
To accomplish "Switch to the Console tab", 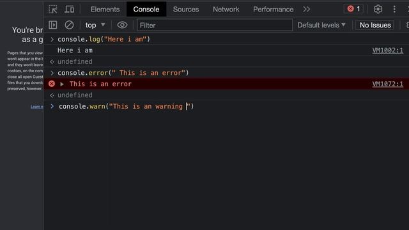I will pyautogui.click(x=146, y=10).
